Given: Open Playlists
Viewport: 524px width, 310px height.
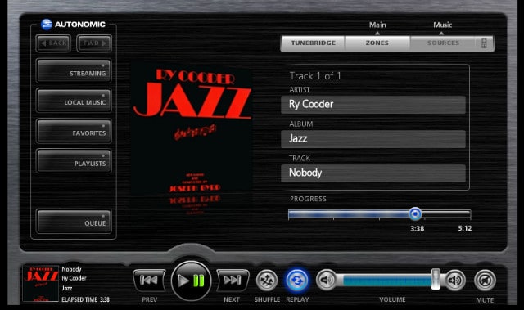Looking at the screenshot, I should coord(74,161).
